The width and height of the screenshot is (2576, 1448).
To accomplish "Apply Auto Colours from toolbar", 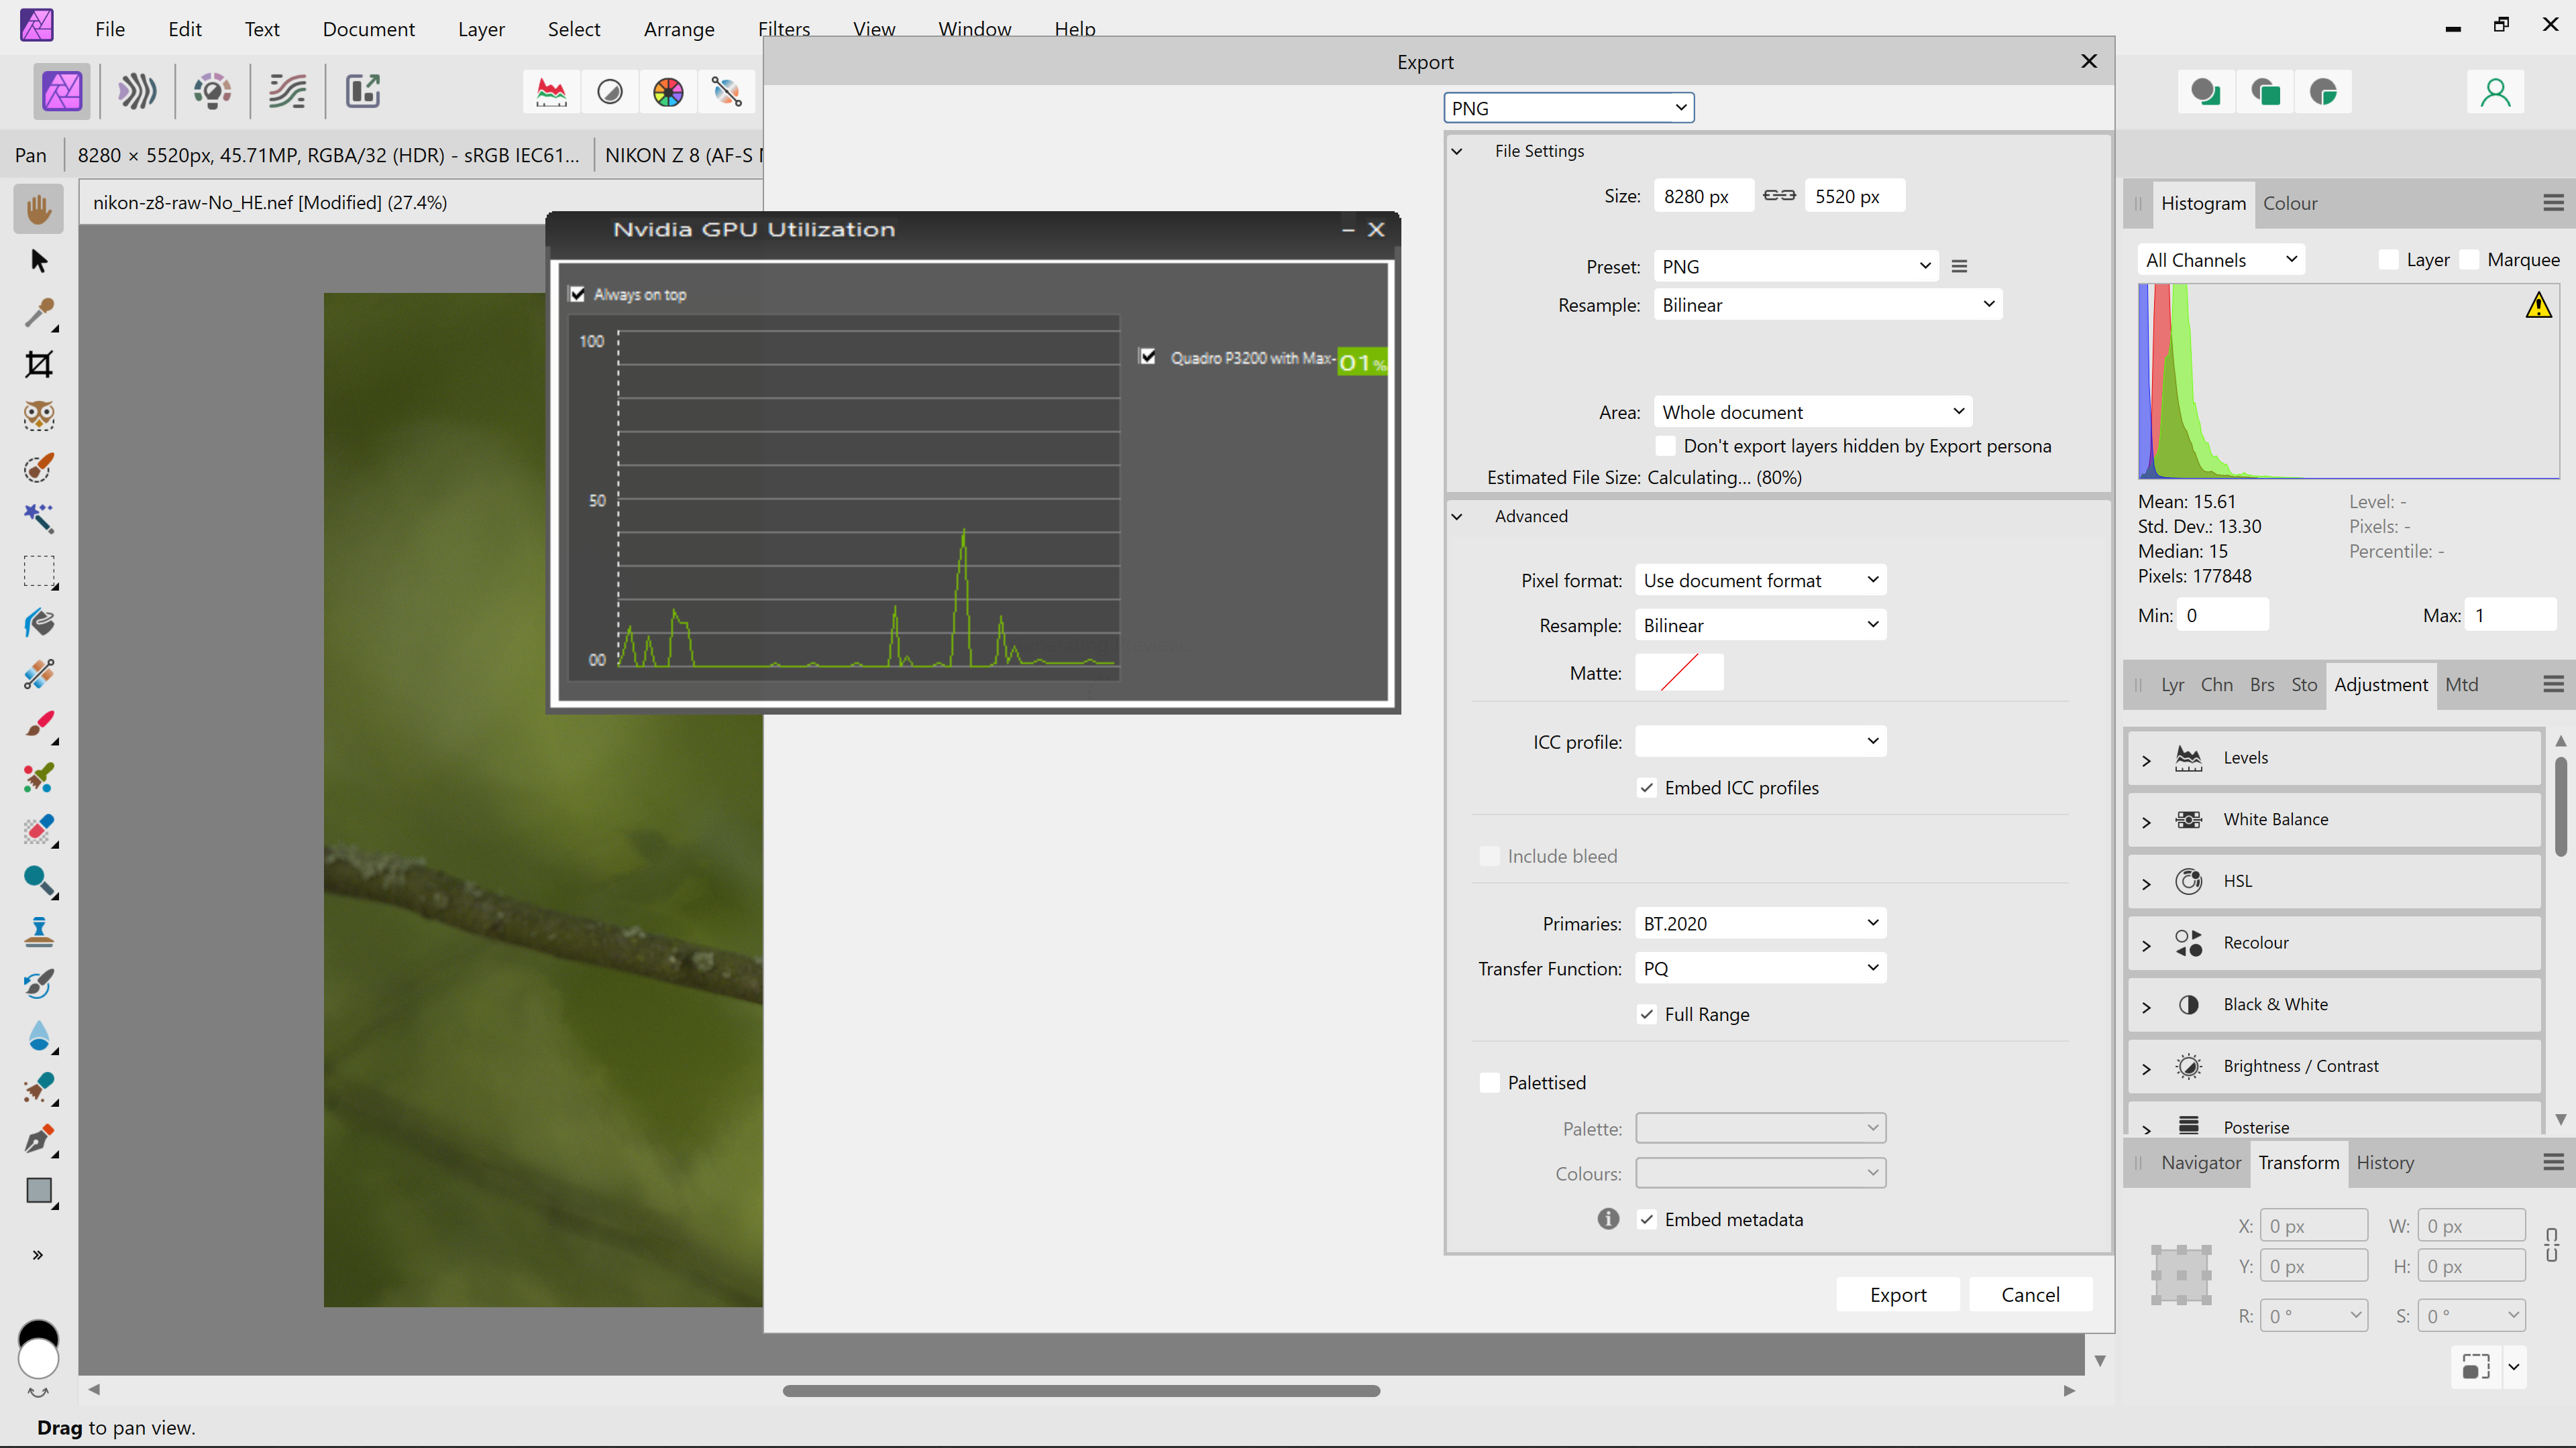I will 668,92.
